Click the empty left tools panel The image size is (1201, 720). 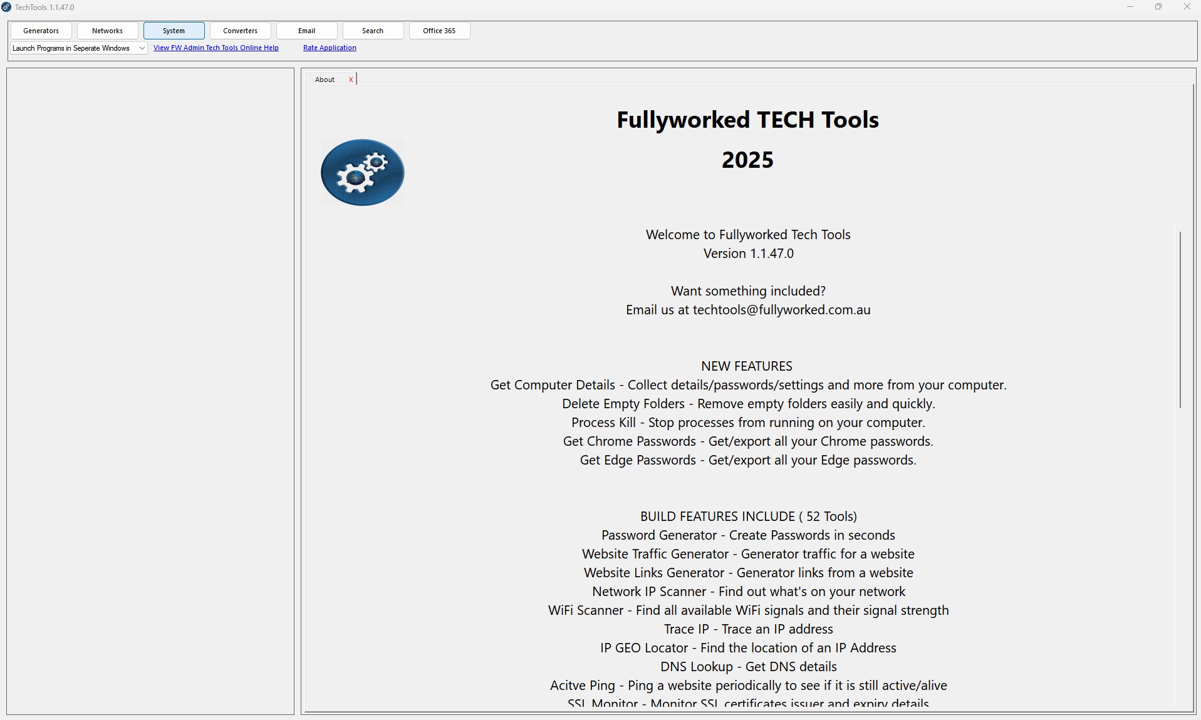click(150, 391)
